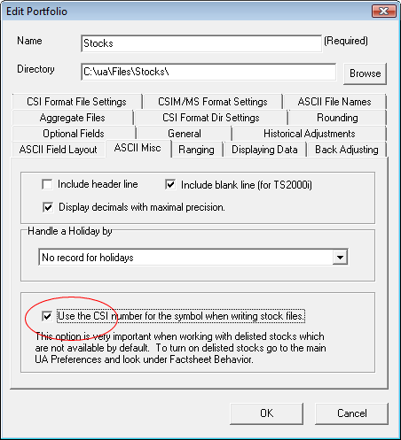Screen dimensions: 401x440
Task: Open the No record for holidays combo box
Action: click(193, 258)
